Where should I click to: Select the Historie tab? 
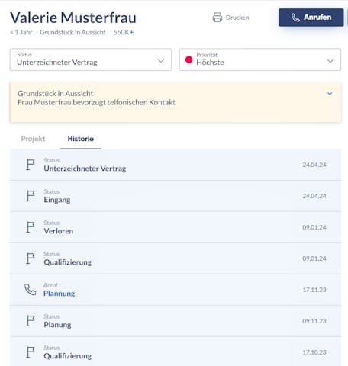(81, 139)
